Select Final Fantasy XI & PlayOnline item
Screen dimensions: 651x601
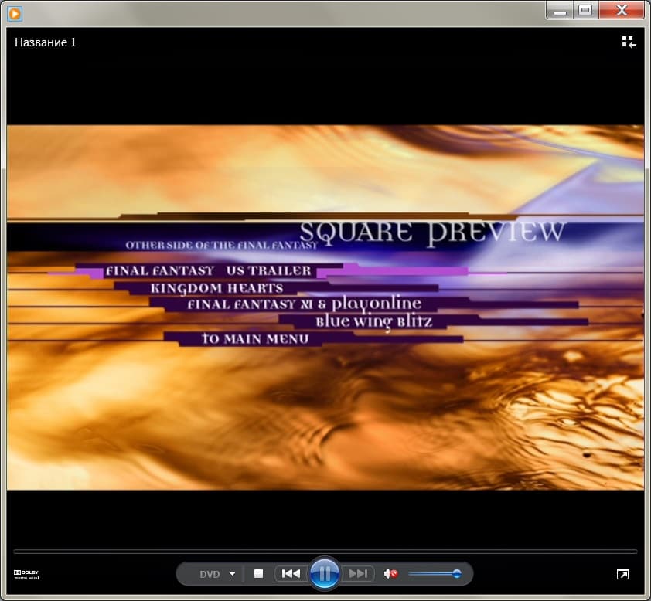click(x=305, y=304)
